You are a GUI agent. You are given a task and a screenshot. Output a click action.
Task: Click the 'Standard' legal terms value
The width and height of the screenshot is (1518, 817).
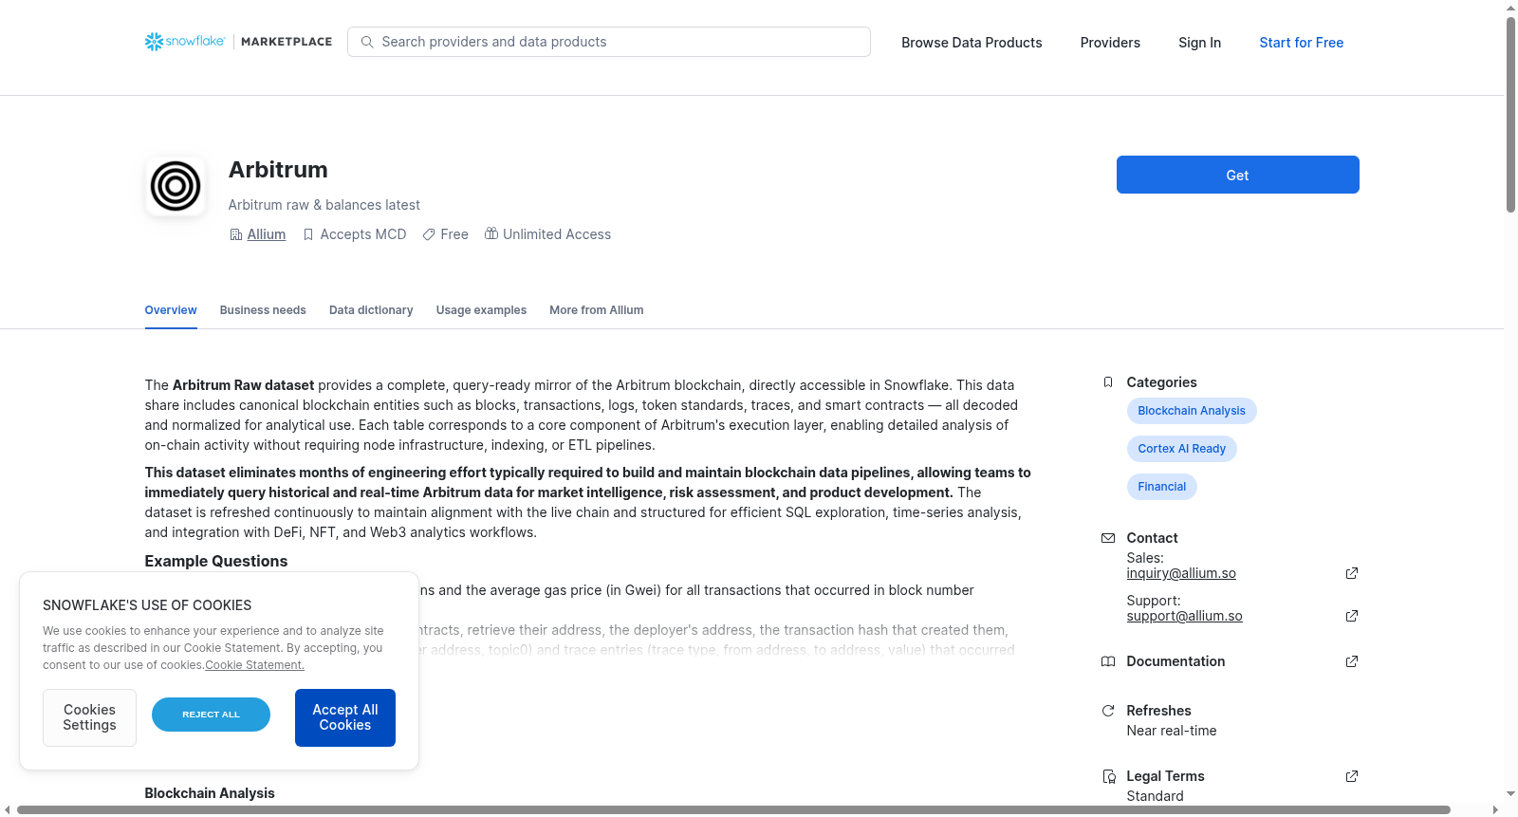point(1155,796)
